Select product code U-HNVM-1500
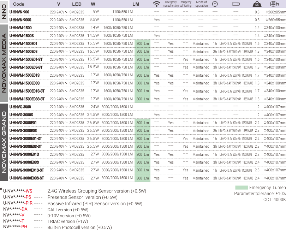Screen dimensions: 286x230 20,28
